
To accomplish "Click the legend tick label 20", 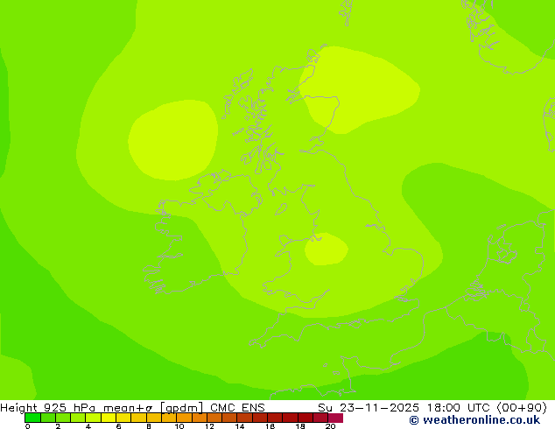I will [x=331, y=426].
